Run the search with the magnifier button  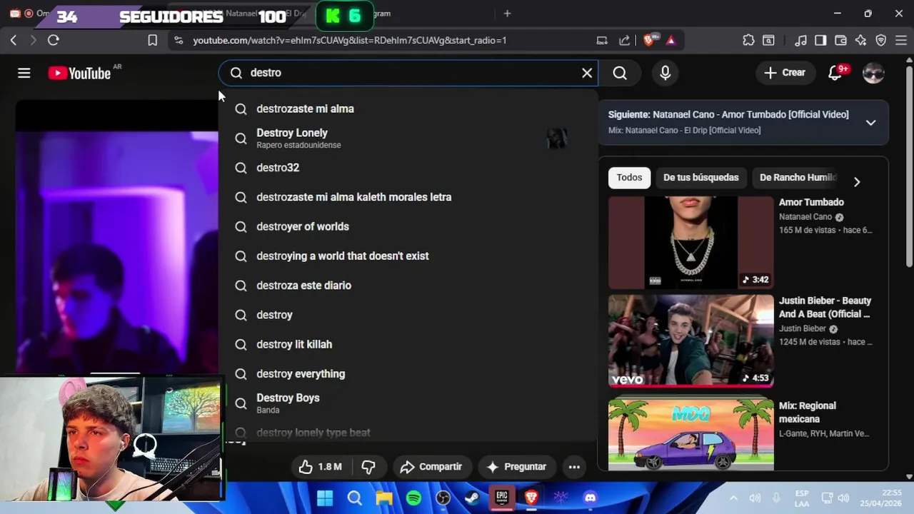[x=620, y=73]
